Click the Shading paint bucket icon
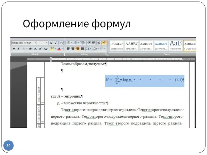 click(x=95, y=49)
